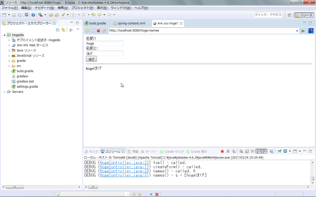Expand the src folder
316x197 pixels.
point(9,66)
